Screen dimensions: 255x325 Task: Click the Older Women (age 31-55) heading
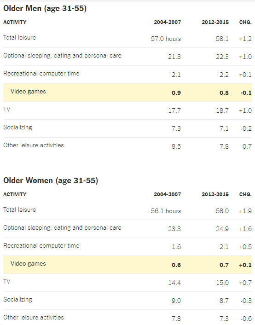51,180
